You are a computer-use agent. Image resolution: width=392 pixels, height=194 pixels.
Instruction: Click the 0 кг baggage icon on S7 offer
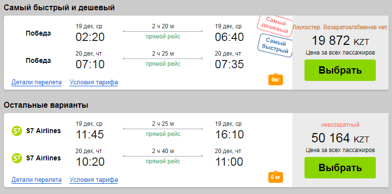pyautogui.click(x=276, y=177)
